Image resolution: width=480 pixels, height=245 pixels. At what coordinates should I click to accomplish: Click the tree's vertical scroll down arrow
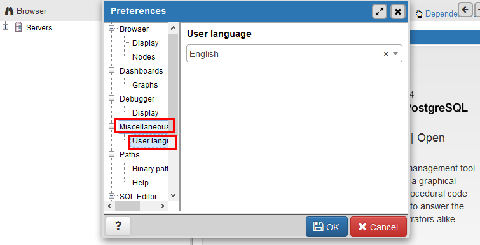click(x=174, y=195)
